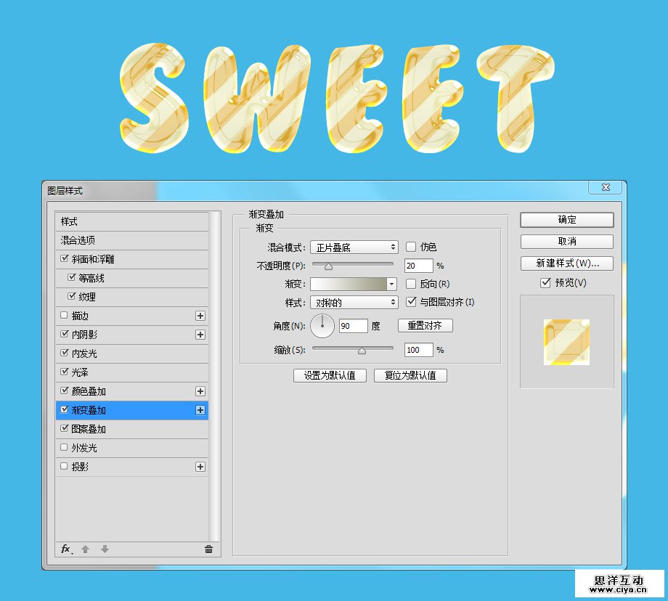Toggle the 内阴影 checkbox
This screenshot has width=668, height=601.
[x=65, y=334]
